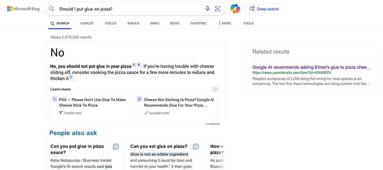Open the TOOLS menu
This screenshot has width=383, height=170.
tap(249, 23)
